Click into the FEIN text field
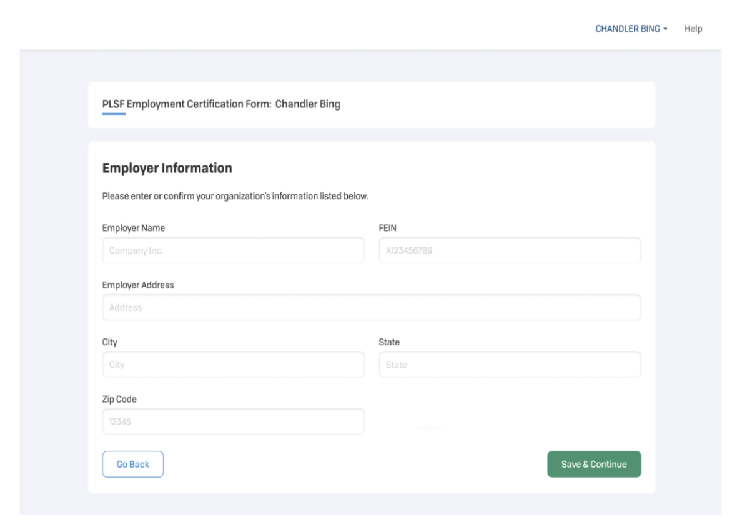Viewport: 737px width, 522px height. click(510, 250)
